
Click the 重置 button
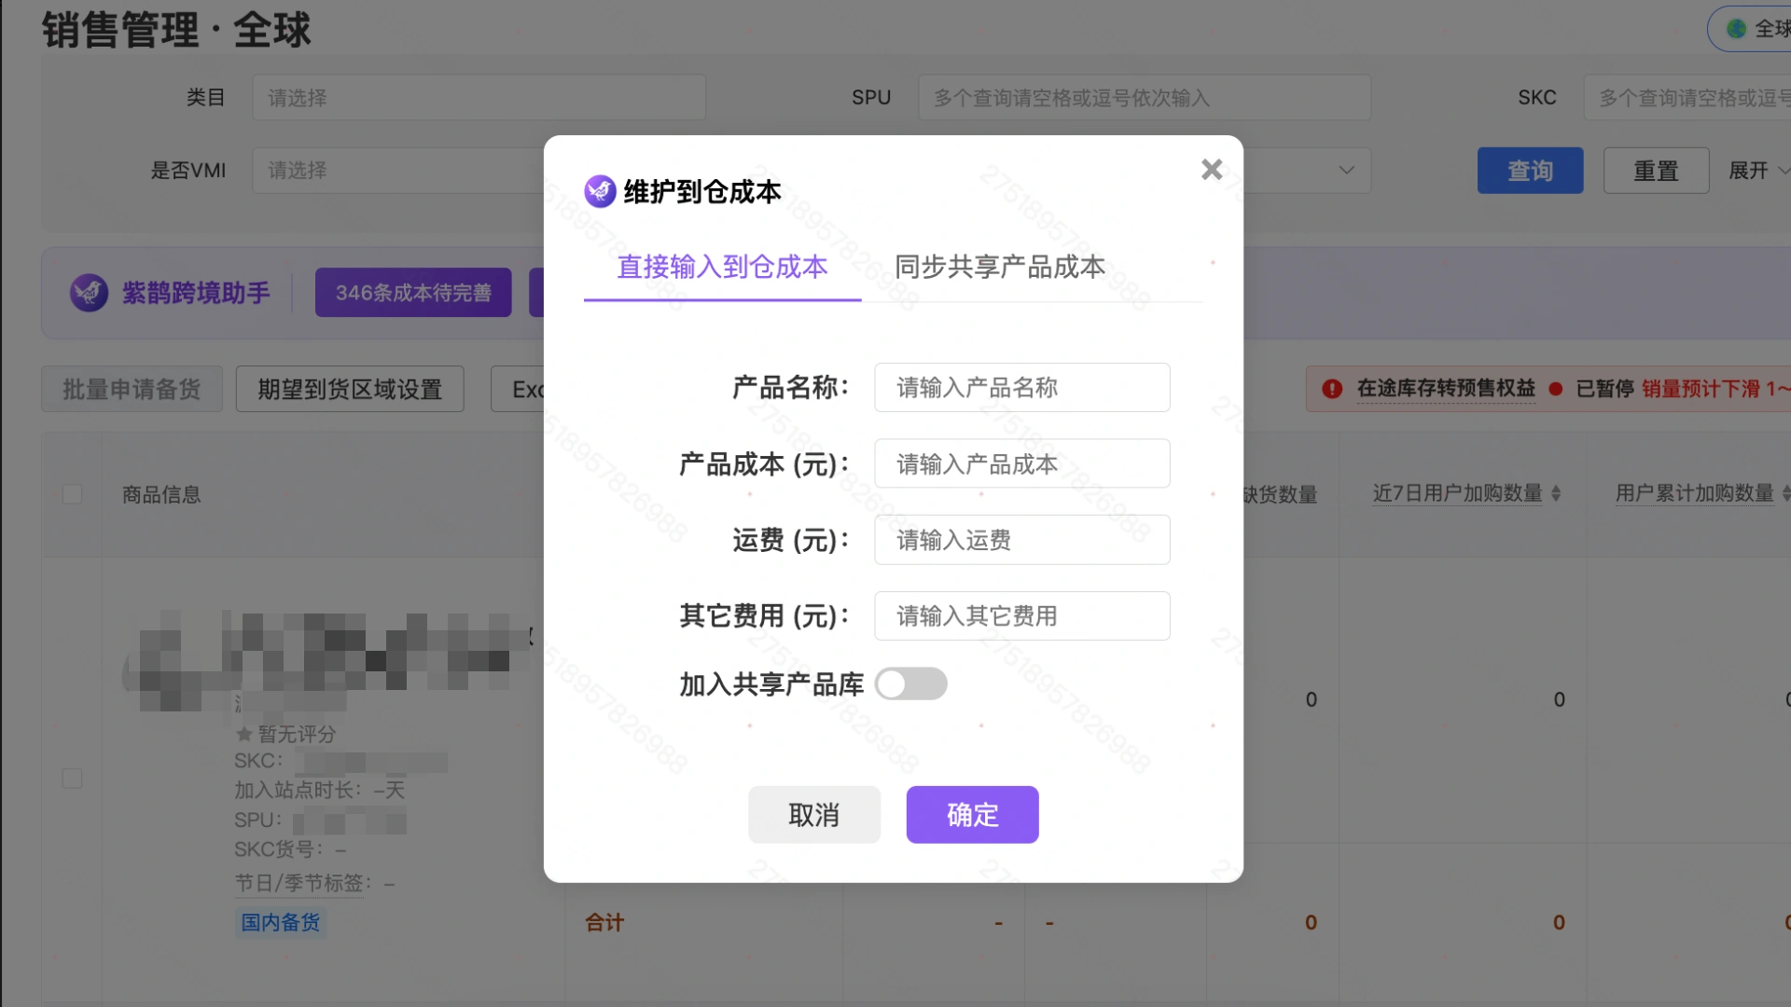pyautogui.click(x=1656, y=171)
